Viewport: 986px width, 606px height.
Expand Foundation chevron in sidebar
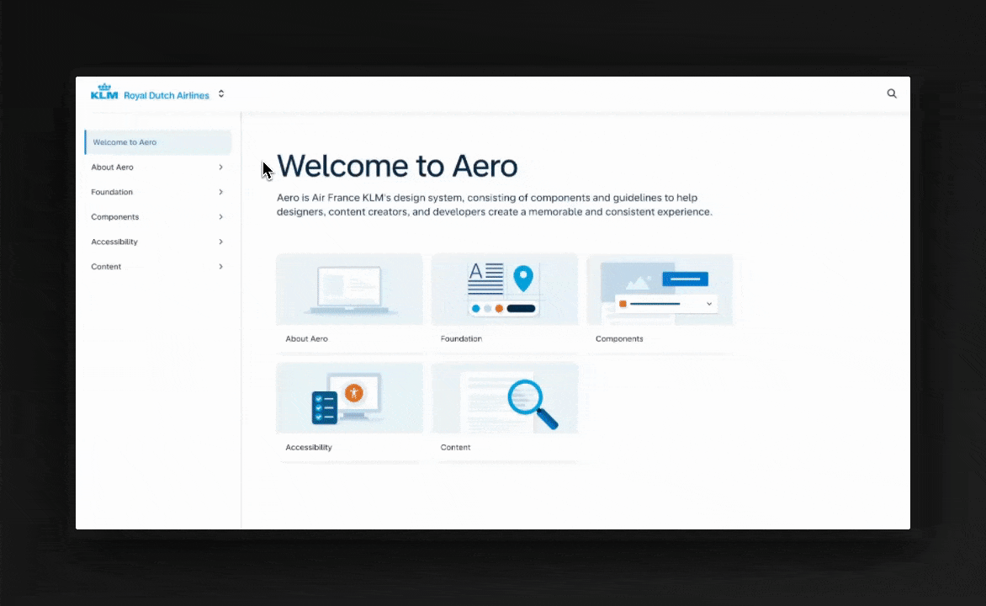[x=220, y=192]
